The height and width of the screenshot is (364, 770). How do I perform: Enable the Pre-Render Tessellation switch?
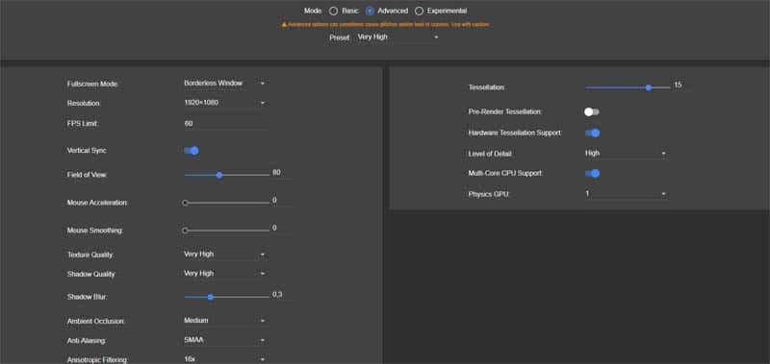tap(592, 111)
